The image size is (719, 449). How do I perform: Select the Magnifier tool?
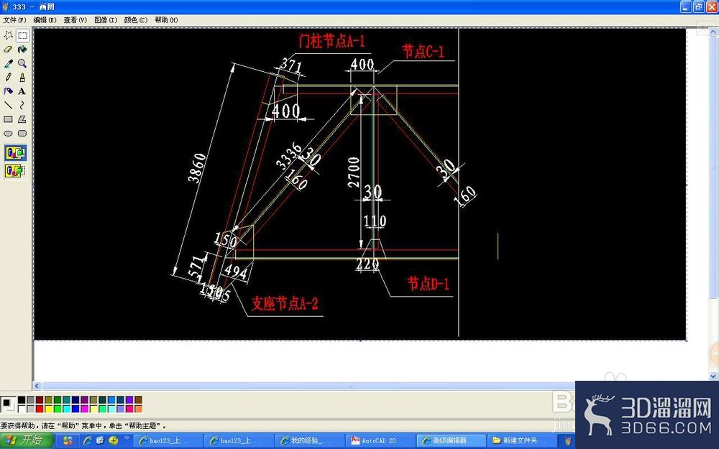coord(22,64)
